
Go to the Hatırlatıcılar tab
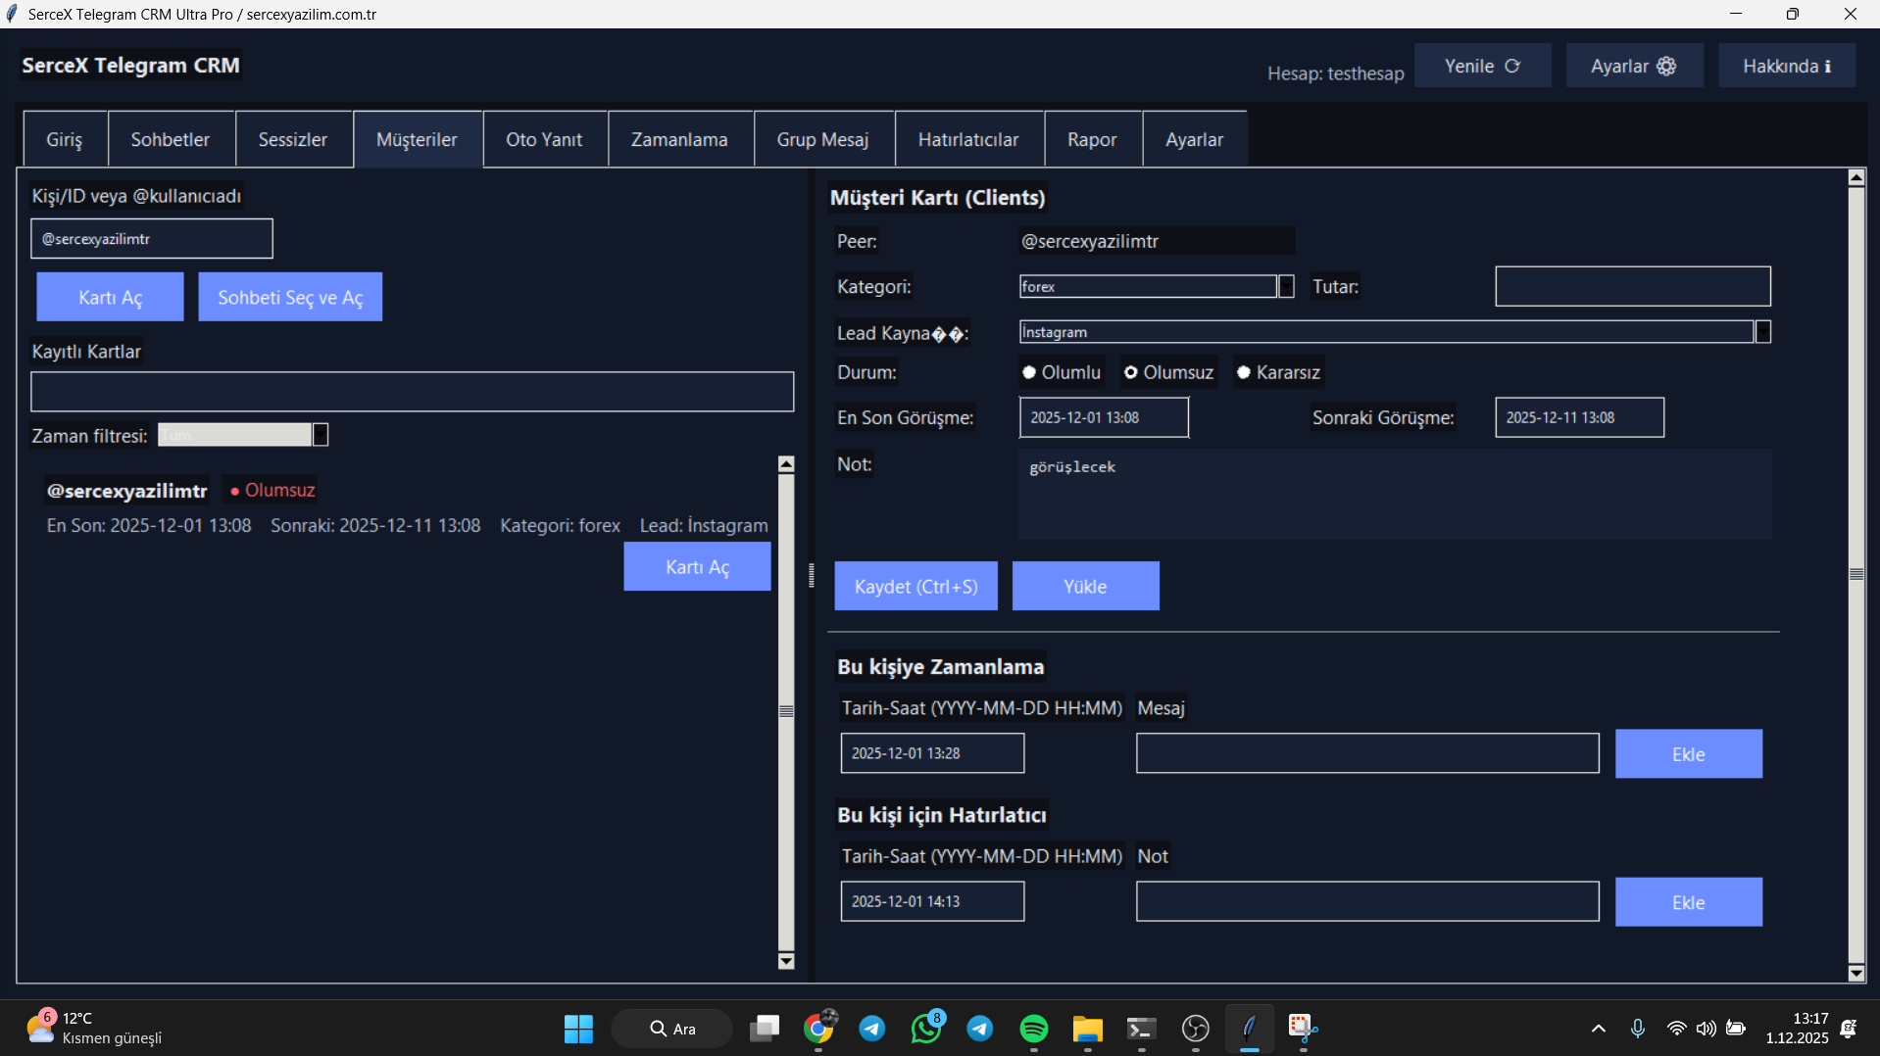point(967,139)
